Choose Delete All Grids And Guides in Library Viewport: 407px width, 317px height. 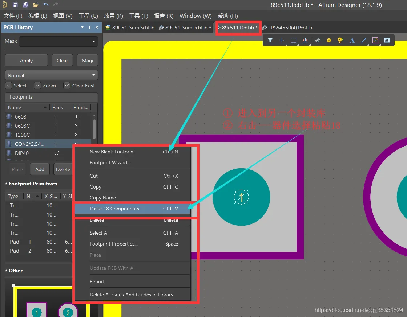coord(133,295)
